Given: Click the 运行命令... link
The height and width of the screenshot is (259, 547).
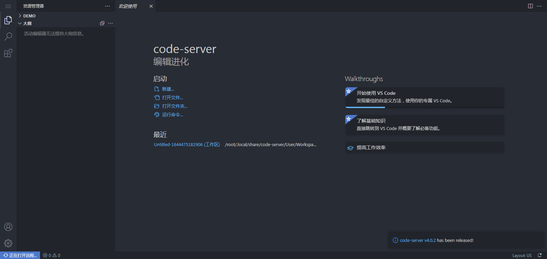Looking at the screenshot, I should (169, 115).
